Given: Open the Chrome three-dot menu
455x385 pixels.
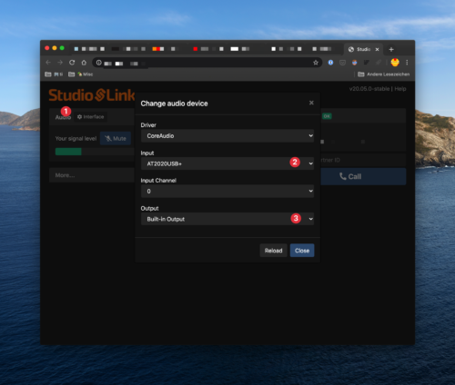Looking at the screenshot, I should click(407, 63).
